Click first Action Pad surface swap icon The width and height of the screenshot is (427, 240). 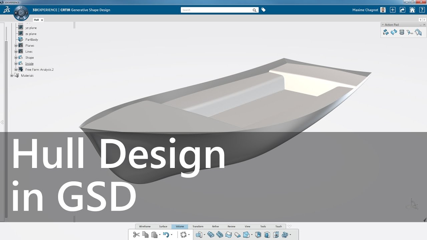(x=386, y=32)
